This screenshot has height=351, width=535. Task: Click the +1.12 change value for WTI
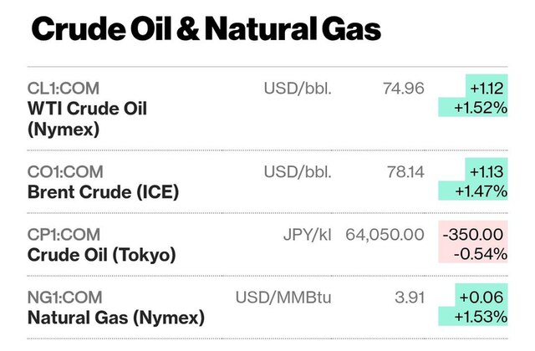click(487, 88)
